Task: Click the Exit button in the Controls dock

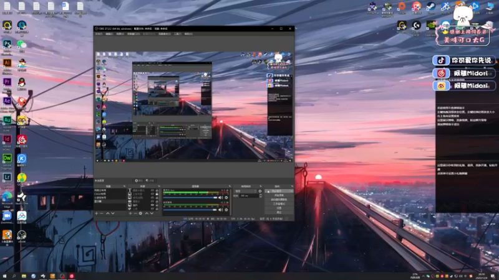Action: point(279,212)
